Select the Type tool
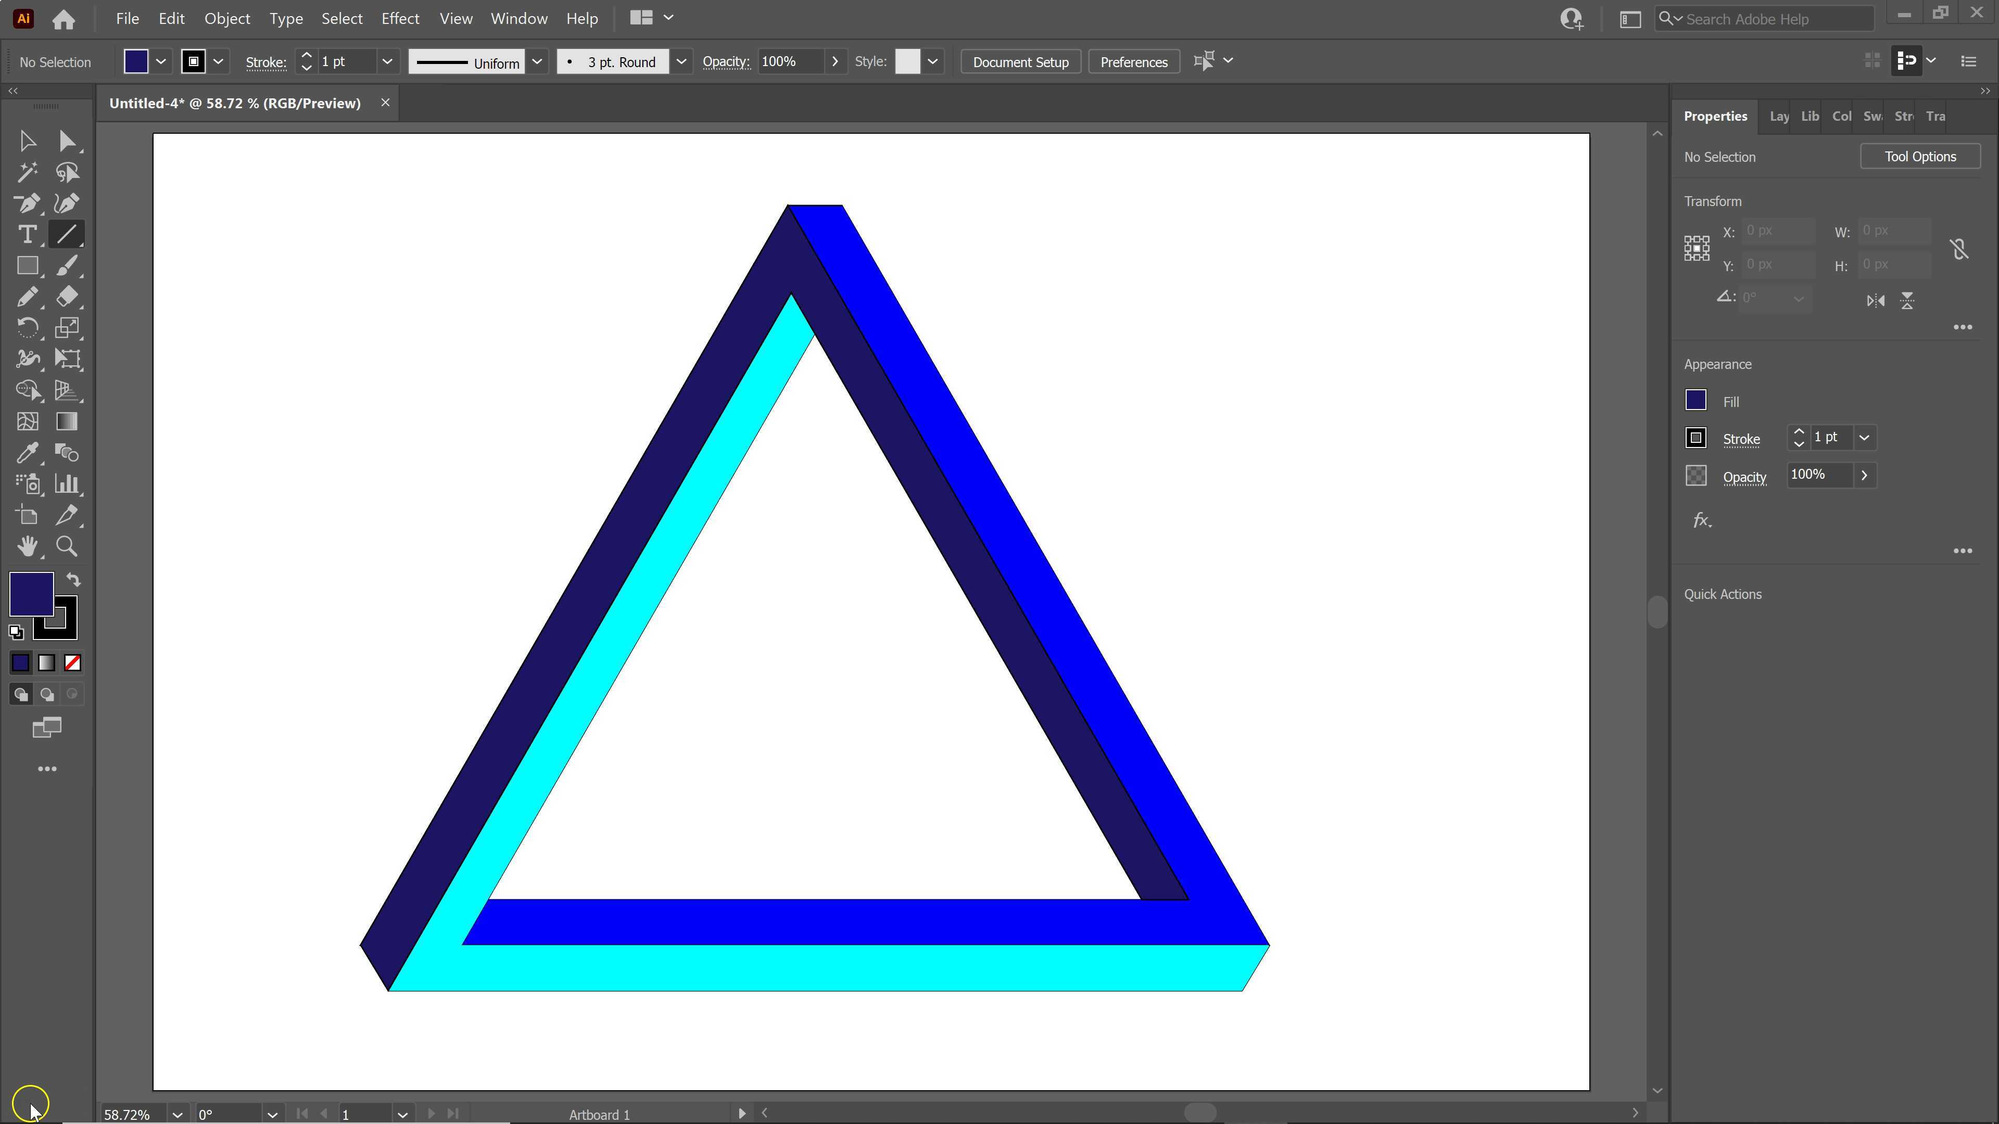Viewport: 1999px width, 1124px height. pyautogui.click(x=28, y=234)
